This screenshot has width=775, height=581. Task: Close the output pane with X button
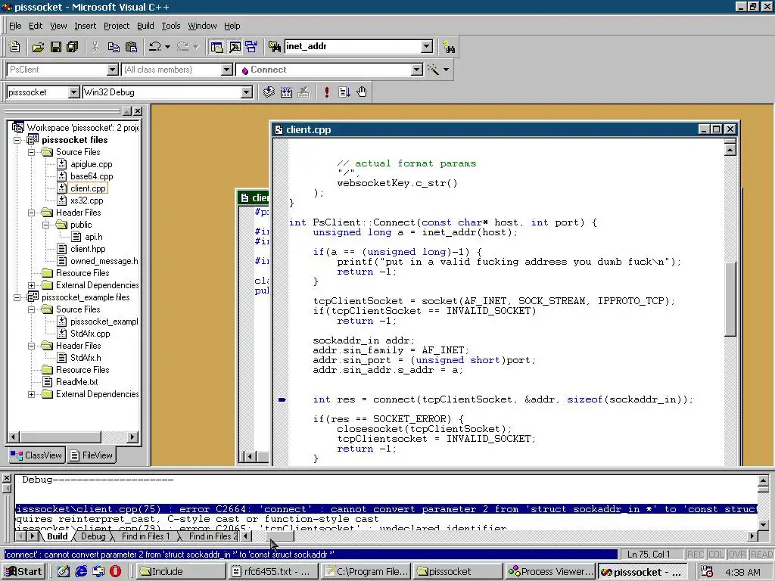(x=6, y=478)
